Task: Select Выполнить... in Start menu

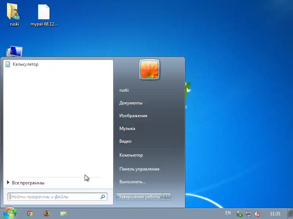Action: tap(132, 182)
